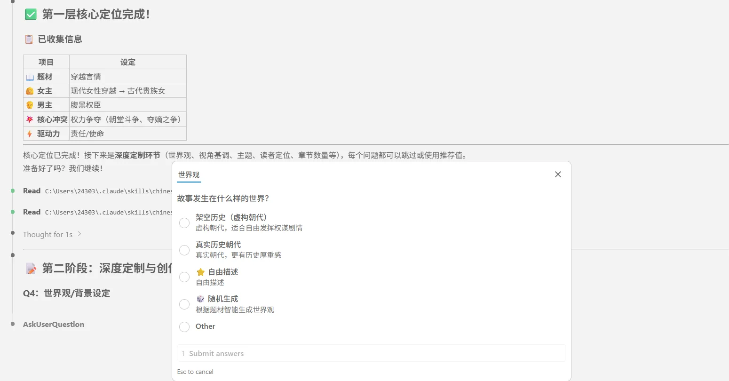Select the Other radio option
The image size is (729, 381).
point(184,326)
